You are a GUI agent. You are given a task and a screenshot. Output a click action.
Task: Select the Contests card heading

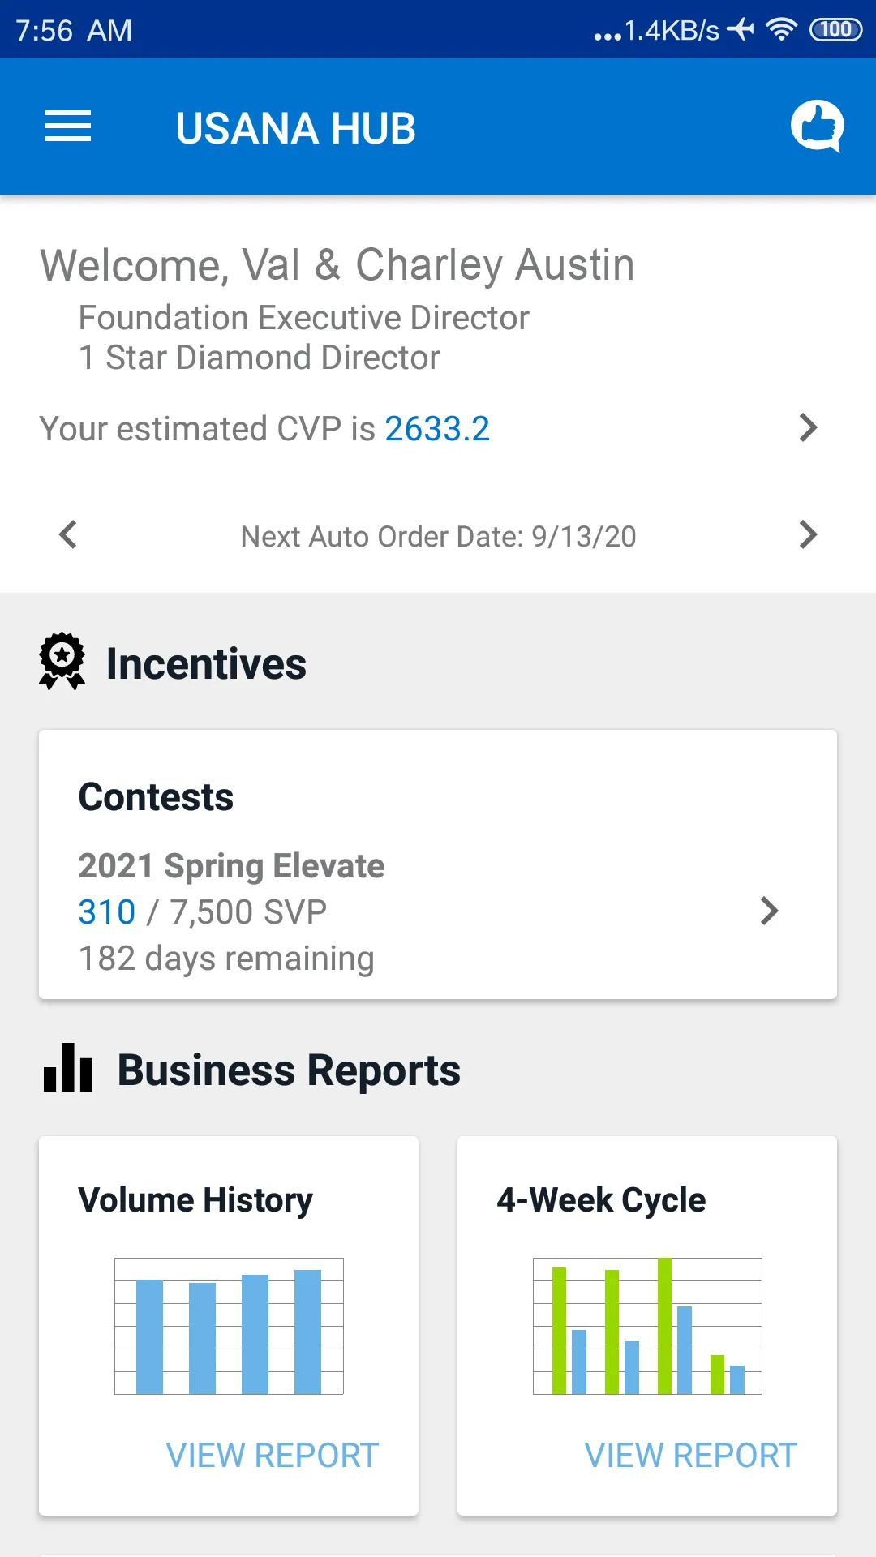click(x=156, y=797)
